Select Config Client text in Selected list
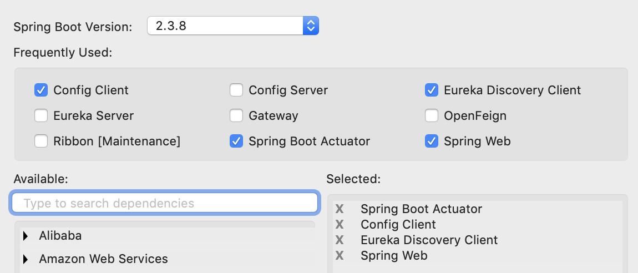This screenshot has width=638, height=273. pyautogui.click(x=398, y=225)
